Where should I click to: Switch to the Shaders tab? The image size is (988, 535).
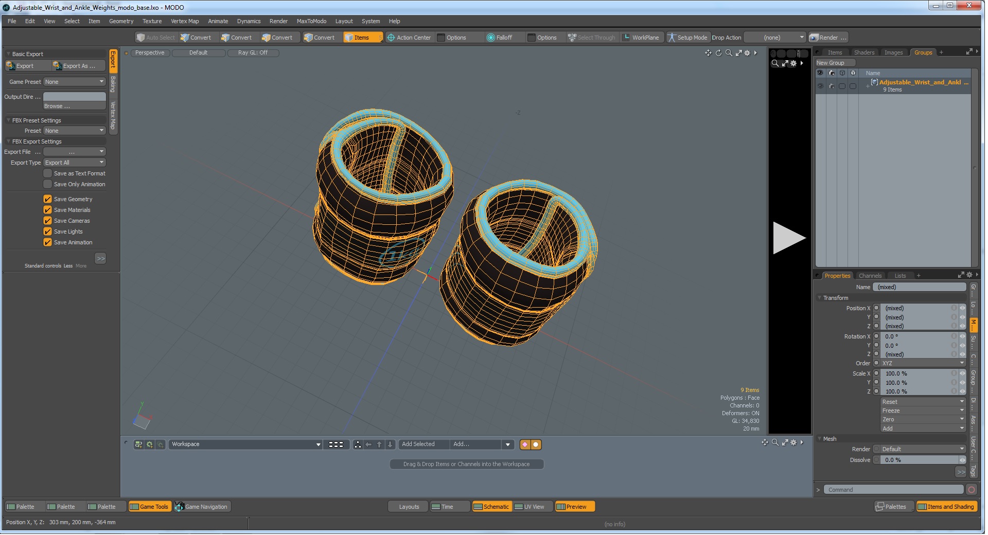[x=864, y=52]
